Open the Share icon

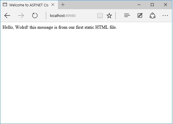(153, 16)
